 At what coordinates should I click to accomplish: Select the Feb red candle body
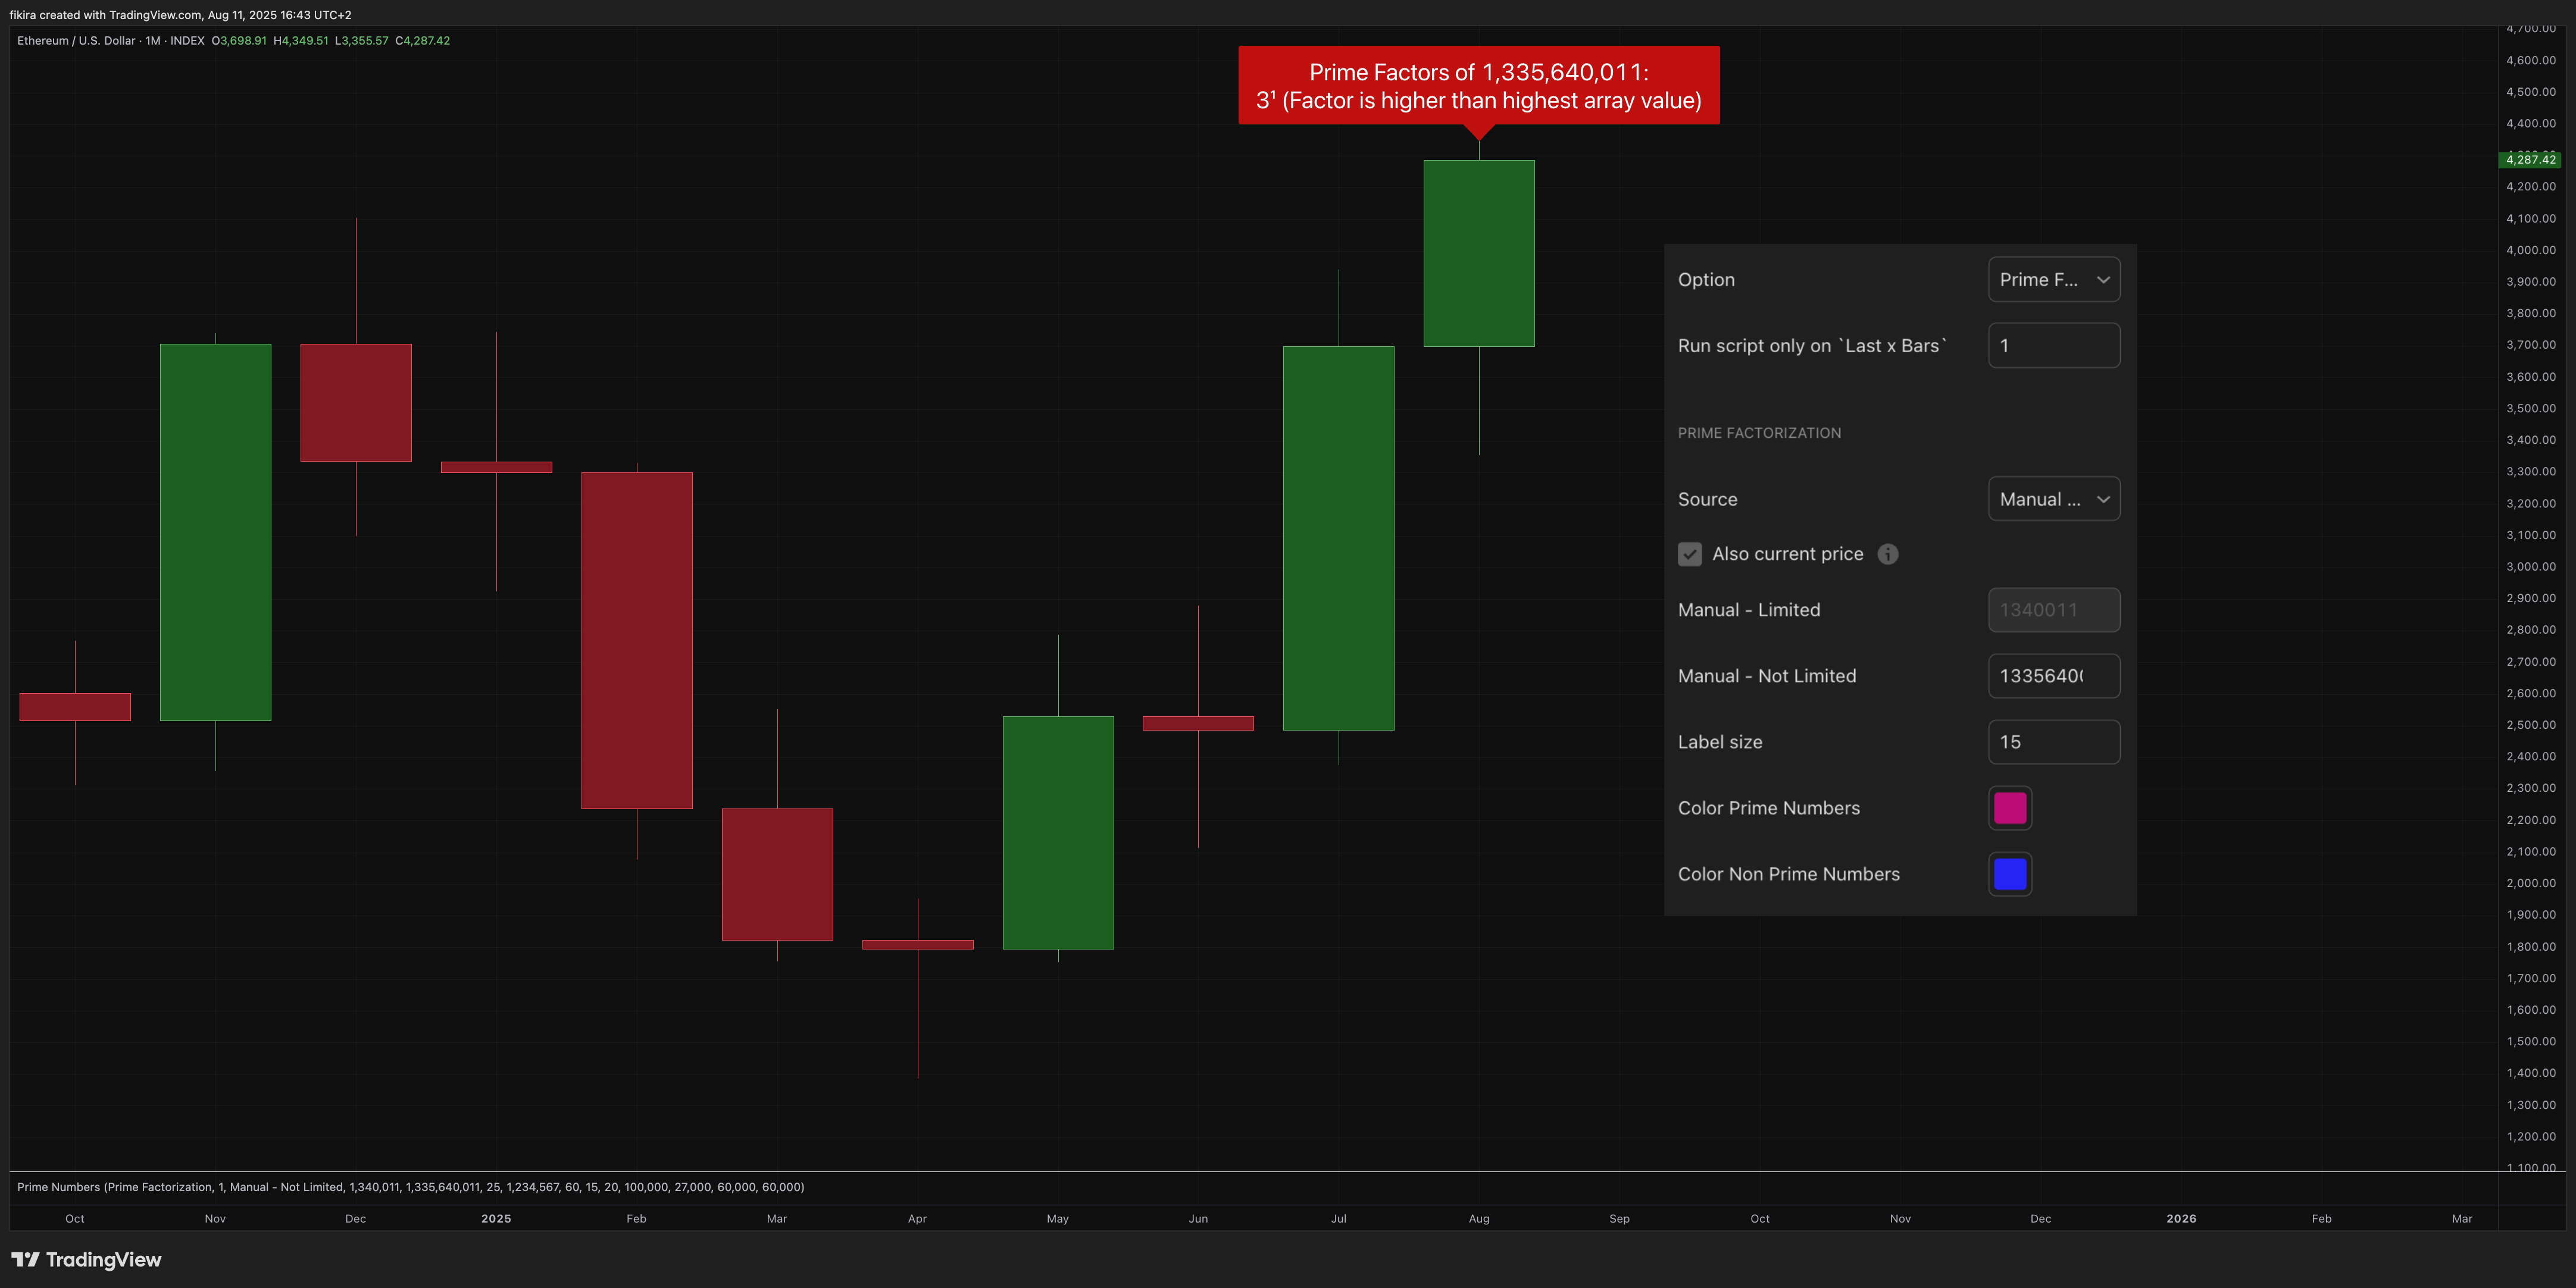[x=637, y=641]
